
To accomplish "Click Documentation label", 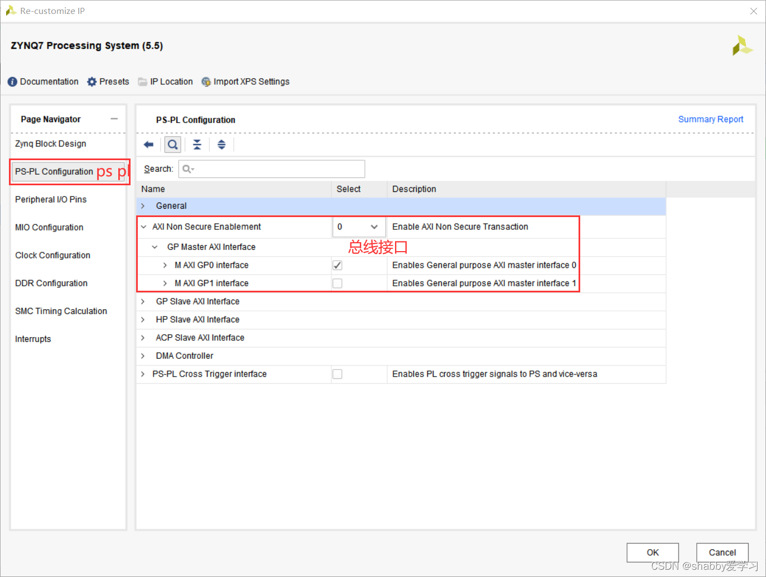I will (49, 81).
